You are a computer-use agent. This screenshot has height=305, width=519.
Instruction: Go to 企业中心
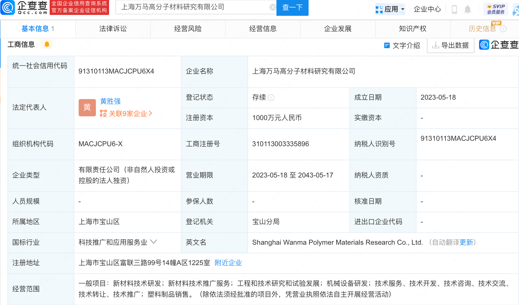pyautogui.click(x=427, y=9)
